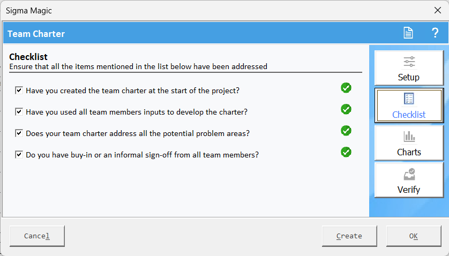Uncheck 'buy-in or informal sign-off' checkbox
The image size is (449, 256).
[19, 155]
